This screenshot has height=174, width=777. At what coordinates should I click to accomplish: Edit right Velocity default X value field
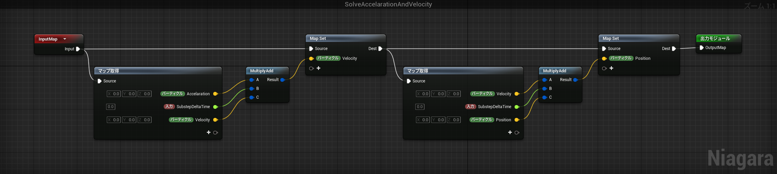(423, 94)
